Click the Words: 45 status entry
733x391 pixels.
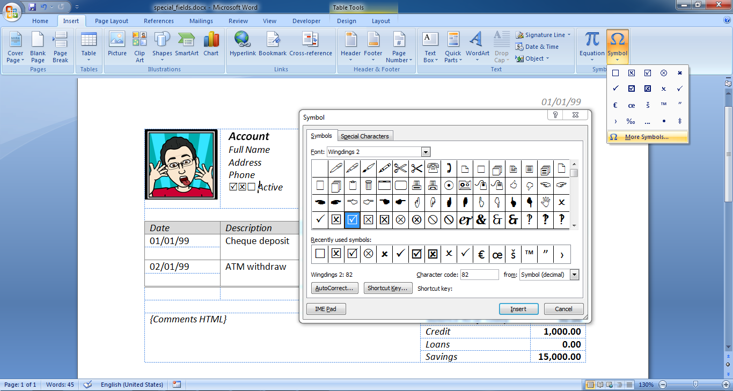point(60,385)
